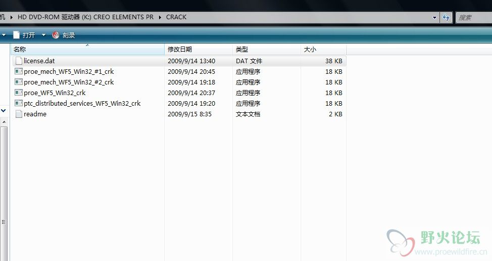Click the 打开 open toolbar button
This screenshot has width=492, height=261.
(x=24, y=35)
